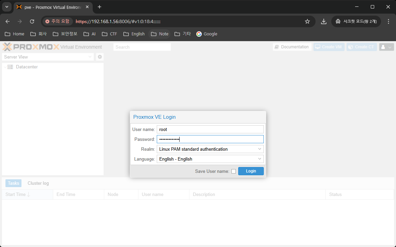Click the Datacenter server icon in tree
The image size is (396, 247).
10,67
